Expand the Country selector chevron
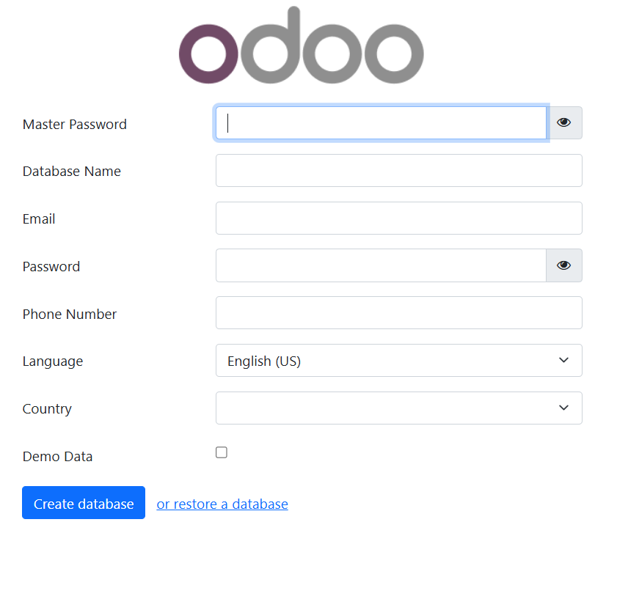Image resolution: width=617 pixels, height=599 pixels. (563, 408)
